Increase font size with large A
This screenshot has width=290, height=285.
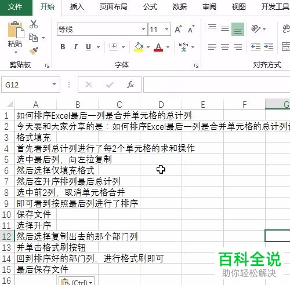click(178, 29)
